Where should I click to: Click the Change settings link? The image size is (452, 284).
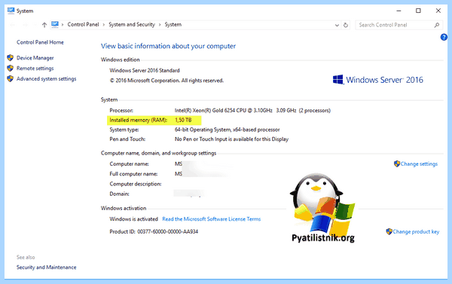[419, 163]
